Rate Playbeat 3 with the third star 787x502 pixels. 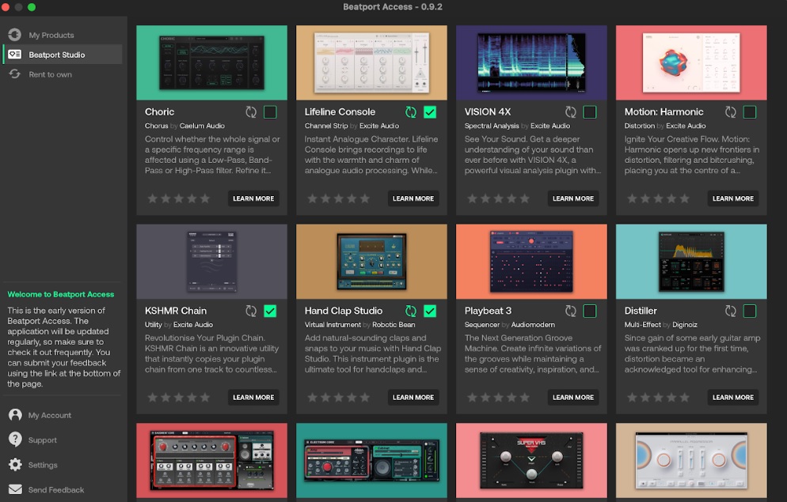pos(498,398)
